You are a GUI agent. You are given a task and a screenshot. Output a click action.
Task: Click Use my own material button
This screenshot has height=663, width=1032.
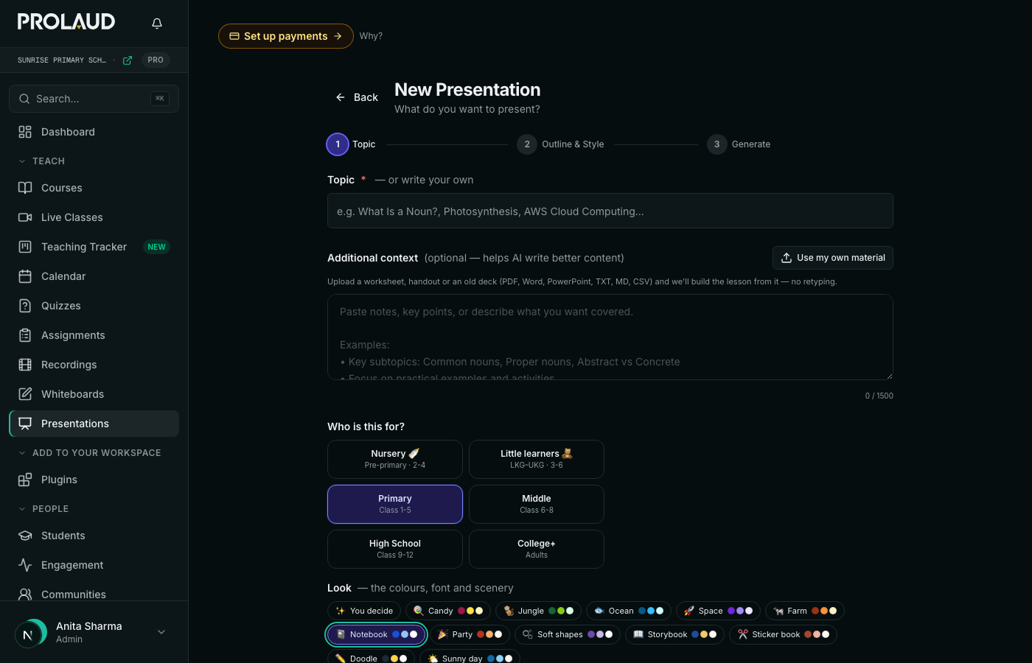tap(833, 258)
